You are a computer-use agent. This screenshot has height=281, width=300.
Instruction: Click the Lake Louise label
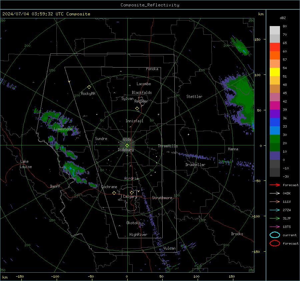pos(26,164)
